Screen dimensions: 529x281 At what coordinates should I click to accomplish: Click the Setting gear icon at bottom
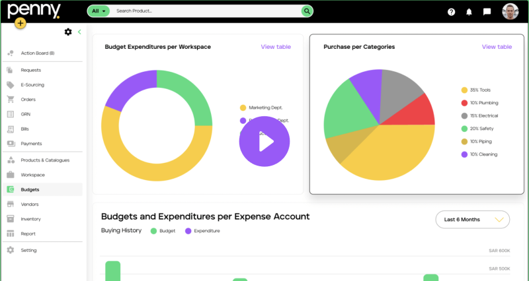(x=11, y=250)
